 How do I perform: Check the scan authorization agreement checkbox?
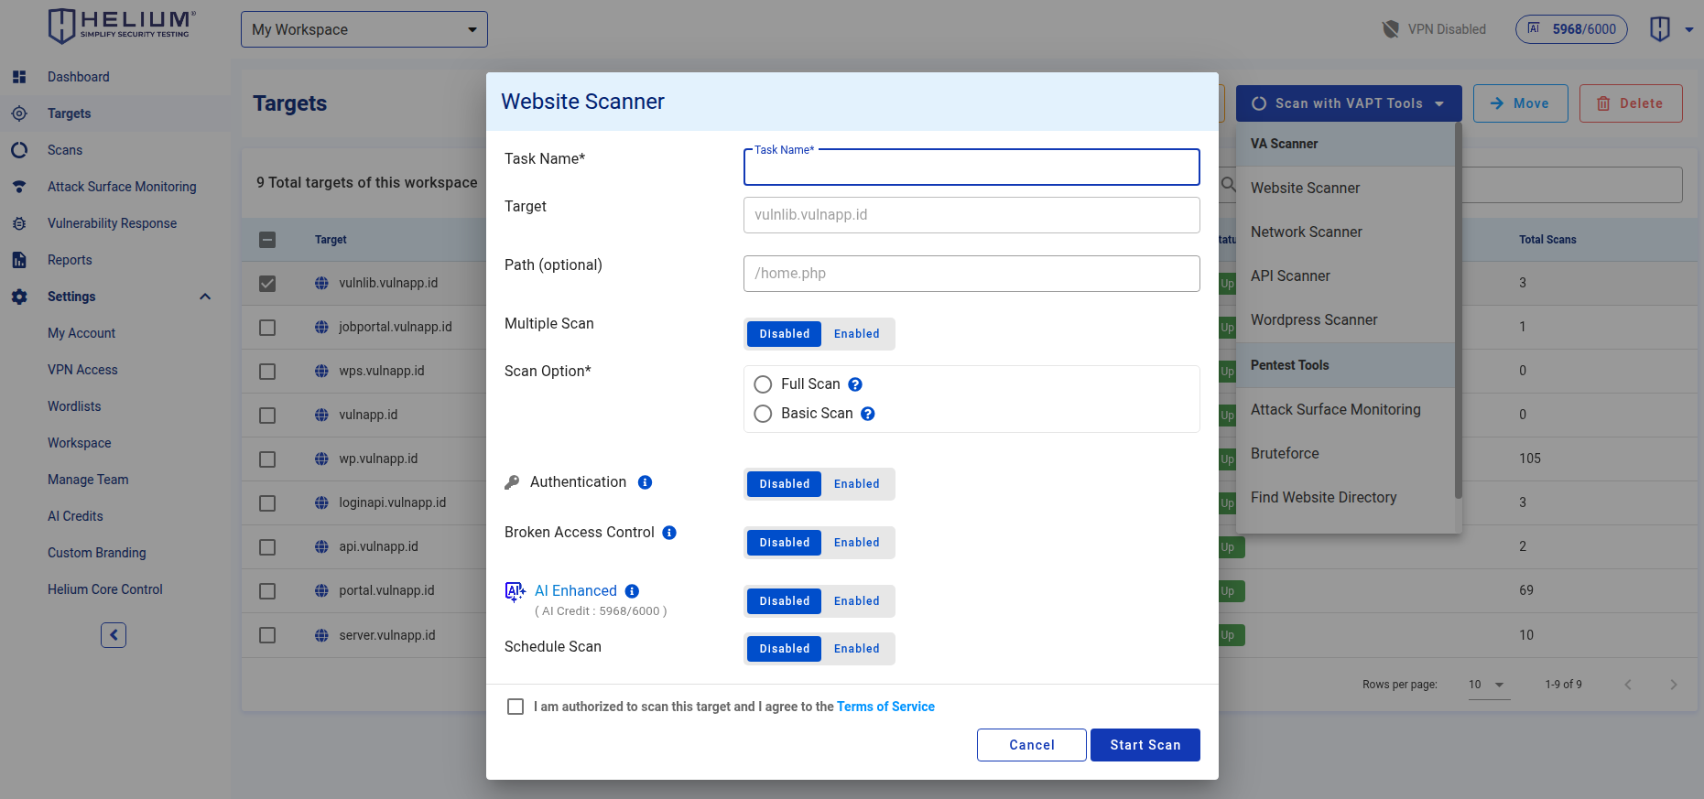(x=516, y=707)
